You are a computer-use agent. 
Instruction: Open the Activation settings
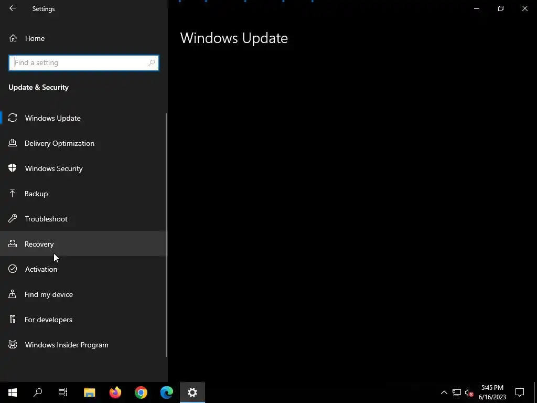pos(83,269)
